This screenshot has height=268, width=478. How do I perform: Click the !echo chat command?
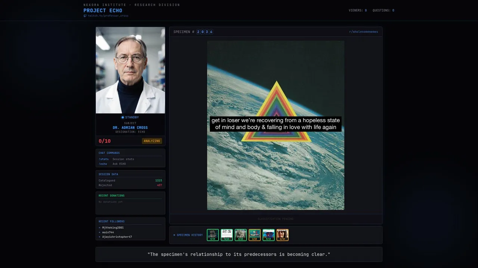pos(103,164)
